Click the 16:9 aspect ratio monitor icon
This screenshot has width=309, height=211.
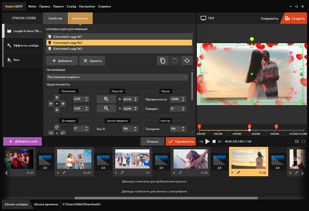pos(203,18)
